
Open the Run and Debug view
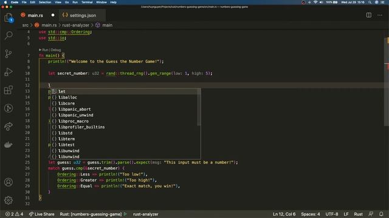tap(9, 72)
